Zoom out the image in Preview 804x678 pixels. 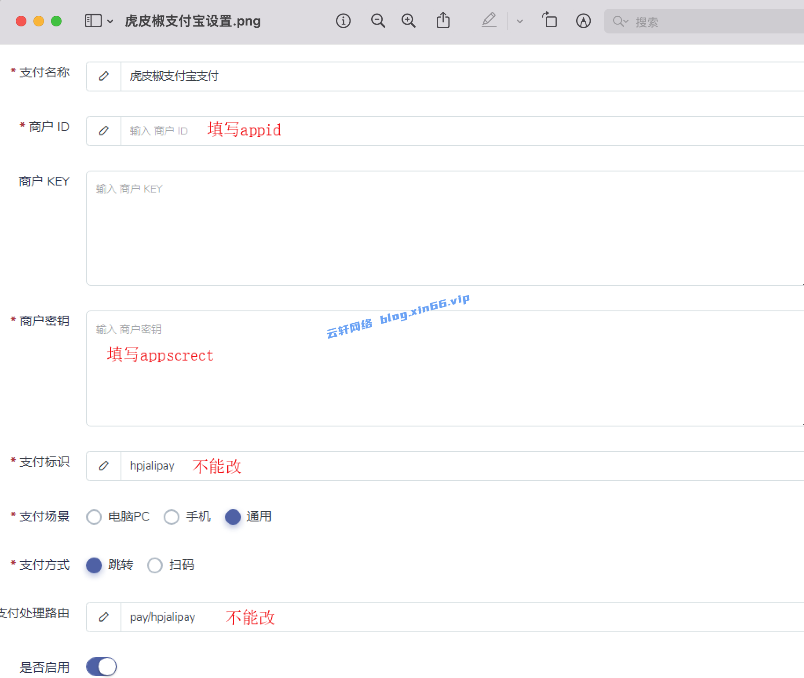tap(378, 21)
